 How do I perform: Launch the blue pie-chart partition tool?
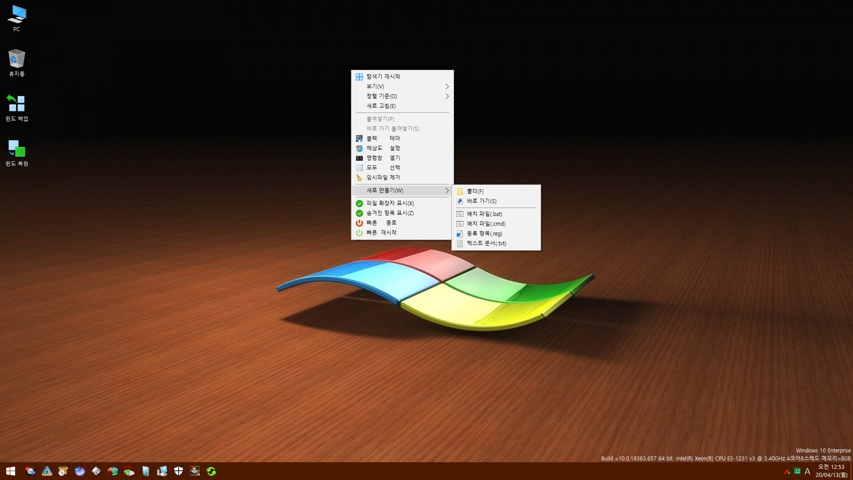(x=80, y=471)
